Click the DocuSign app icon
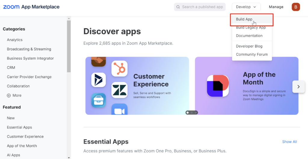The height and width of the screenshot is (159, 308). point(218,86)
